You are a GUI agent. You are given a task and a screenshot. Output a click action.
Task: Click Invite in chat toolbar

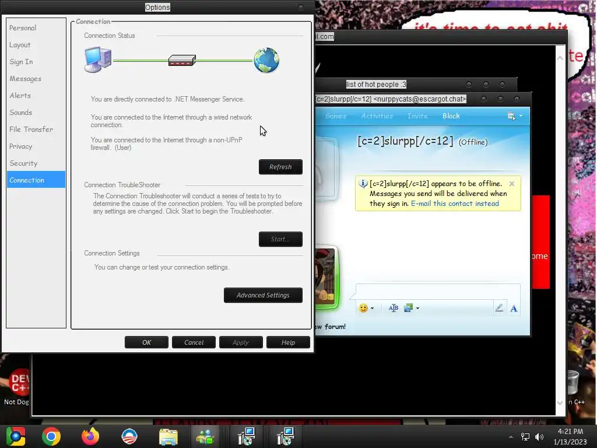pyautogui.click(x=417, y=116)
